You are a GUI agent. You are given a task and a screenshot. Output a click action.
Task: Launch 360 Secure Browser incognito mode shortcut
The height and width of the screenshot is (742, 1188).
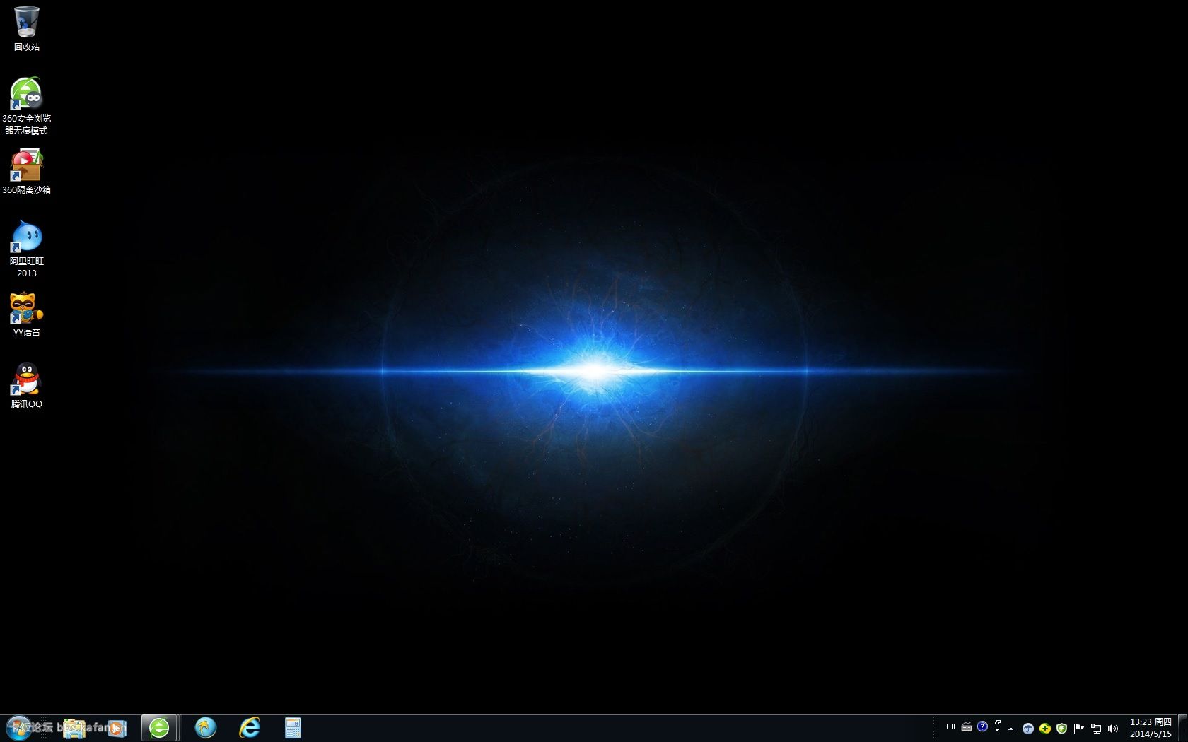click(27, 105)
